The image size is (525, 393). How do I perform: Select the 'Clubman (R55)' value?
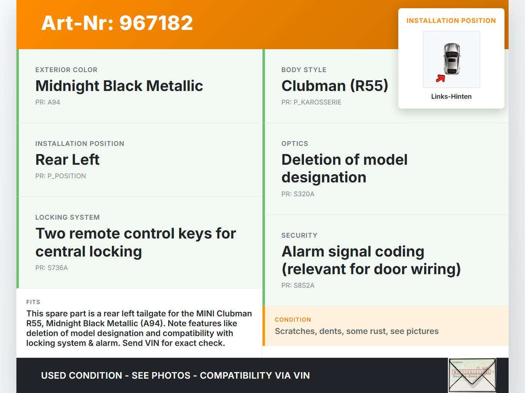pos(335,86)
